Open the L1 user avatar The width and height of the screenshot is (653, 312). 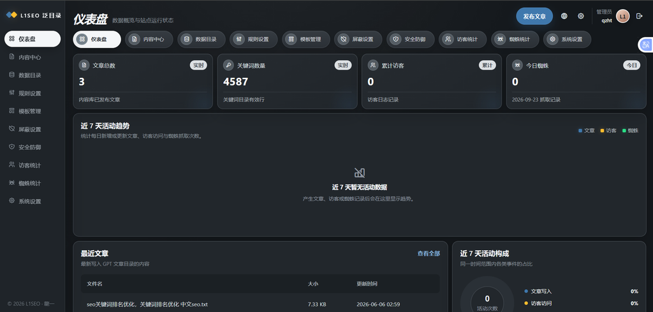[622, 16]
